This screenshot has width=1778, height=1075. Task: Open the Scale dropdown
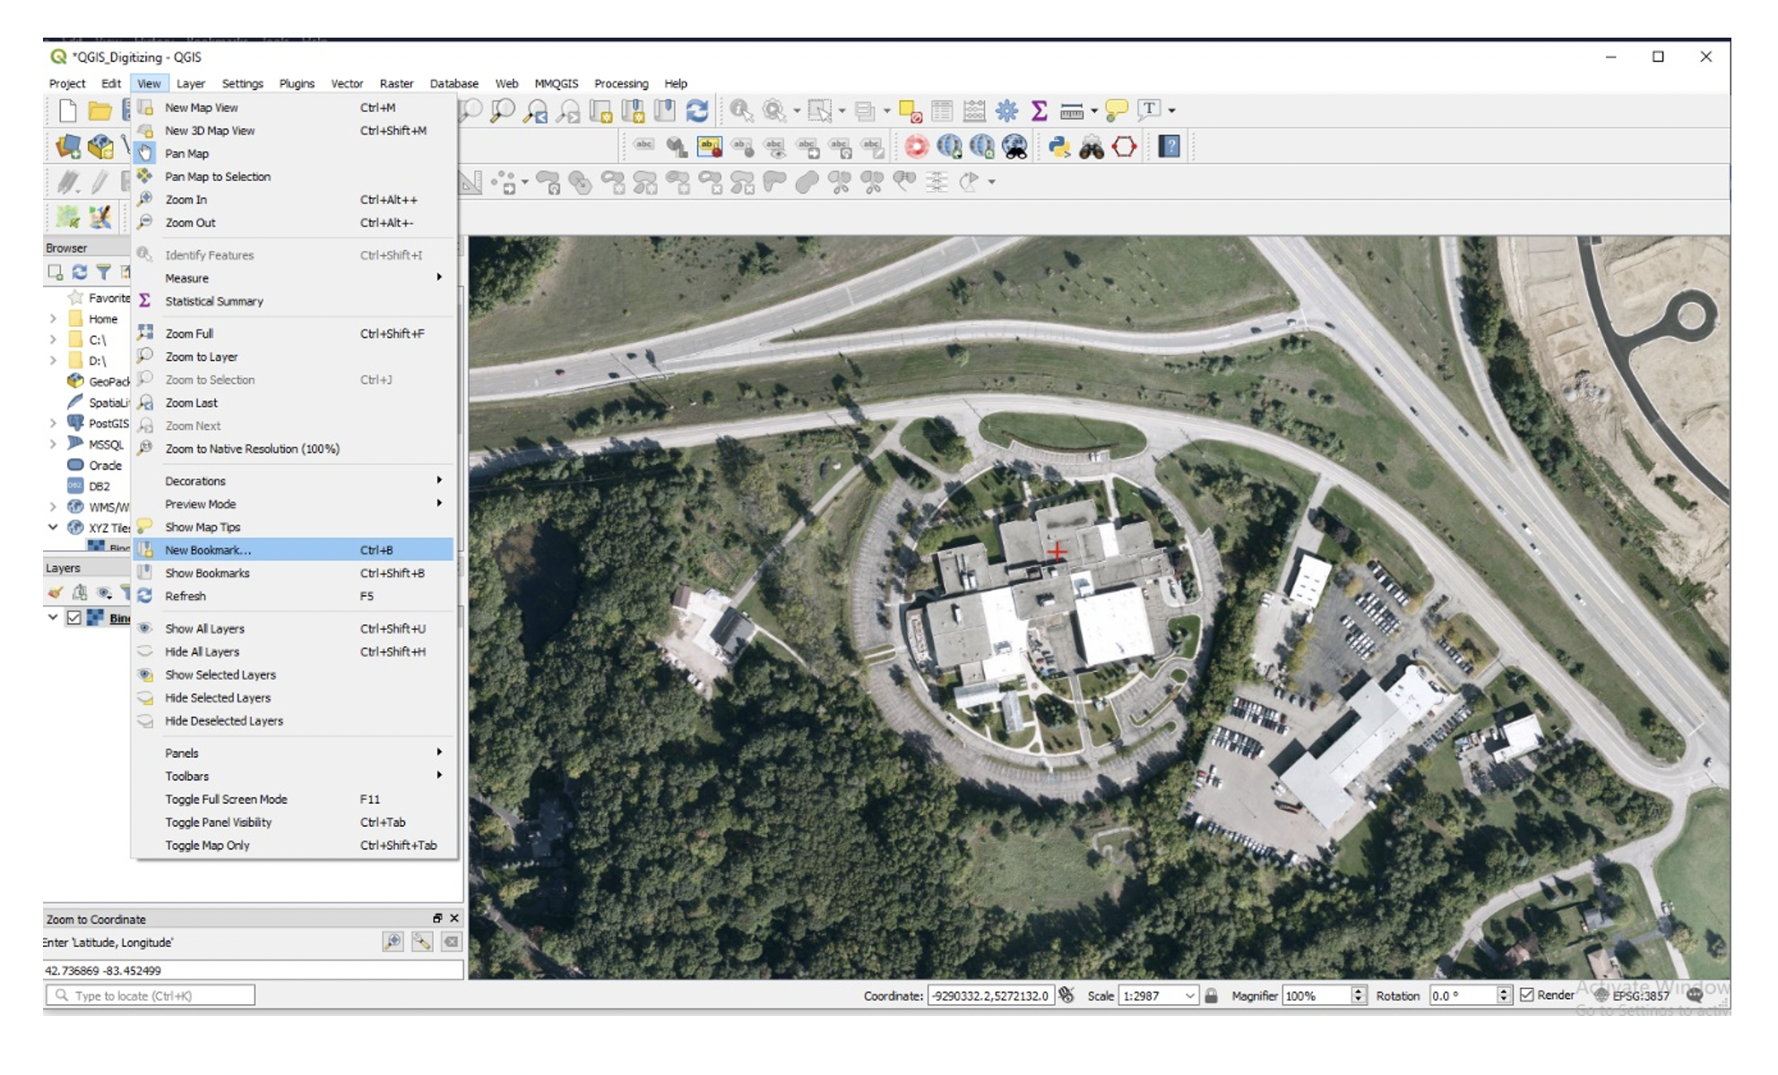click(x=1189, y=995)
